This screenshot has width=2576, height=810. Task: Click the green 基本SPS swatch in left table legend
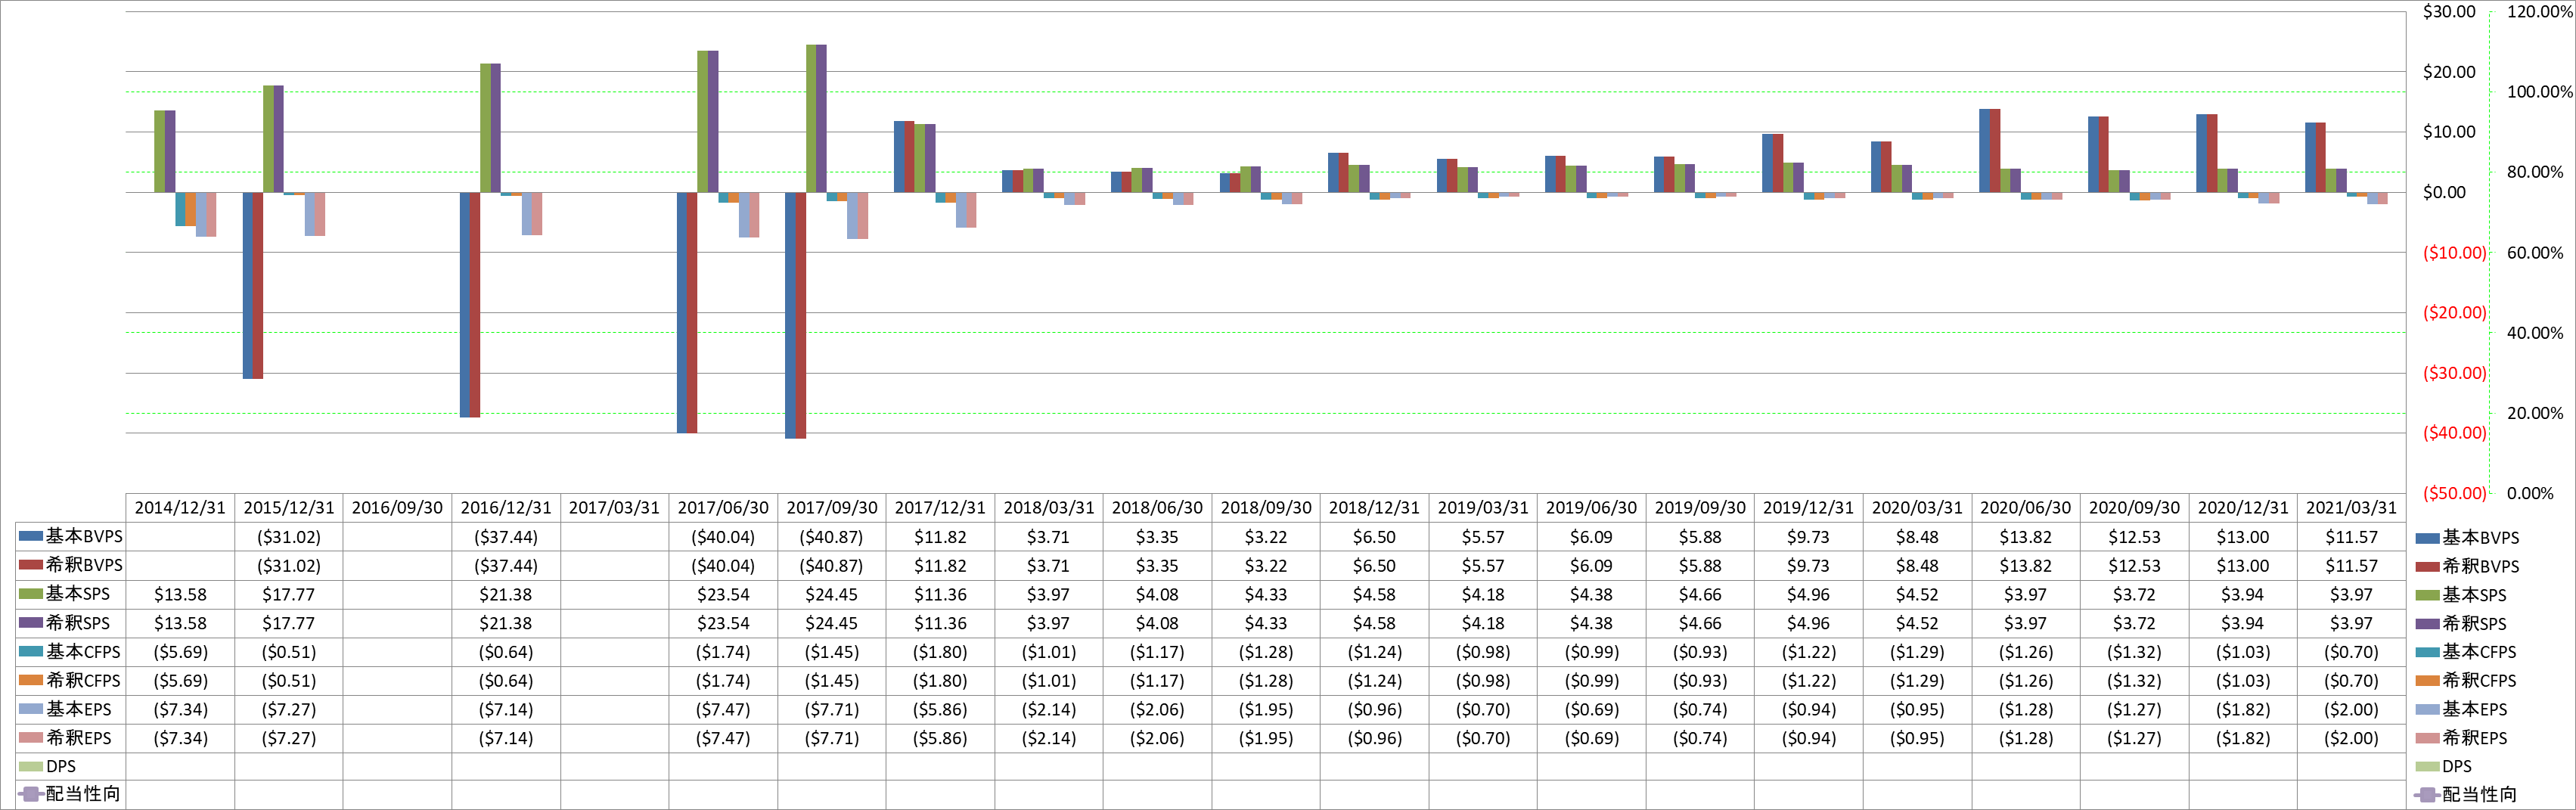tap(31, 594)
